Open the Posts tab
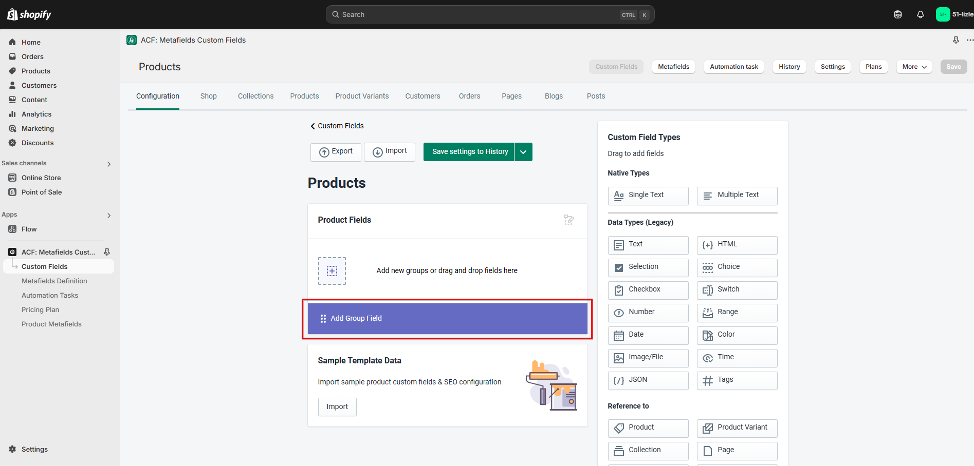 click(x=596, y=96)
